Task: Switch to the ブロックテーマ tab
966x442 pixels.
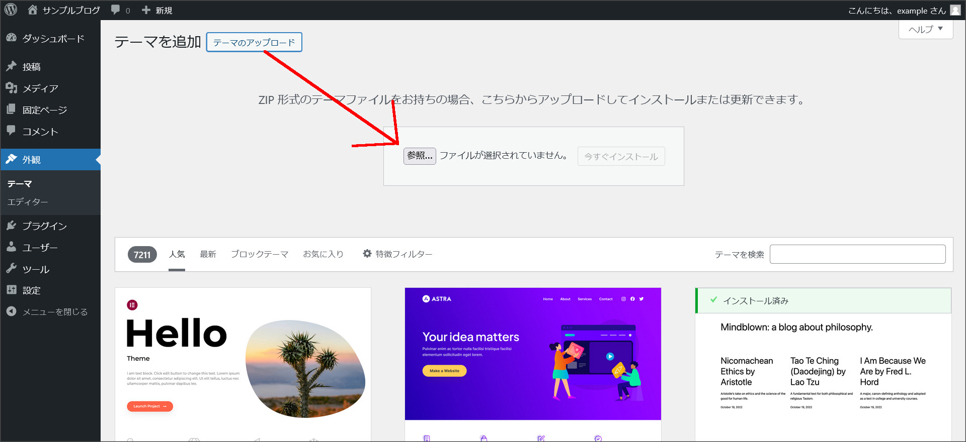Action: (260, 254)
